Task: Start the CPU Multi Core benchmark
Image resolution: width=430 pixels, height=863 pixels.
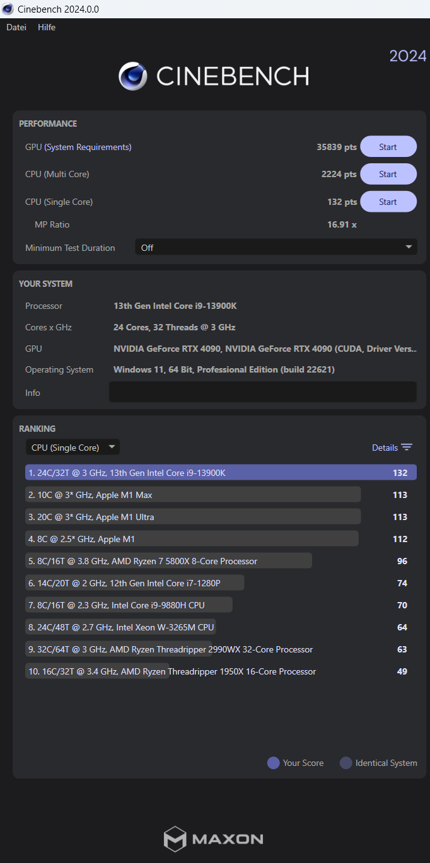Action: pyautogui.click(x=388, y=174)
